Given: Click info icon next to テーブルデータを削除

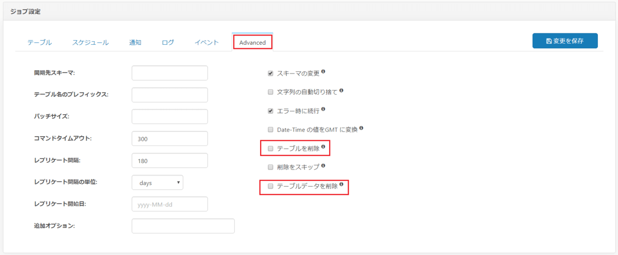Looking at the screenshot, I should 341,184.
